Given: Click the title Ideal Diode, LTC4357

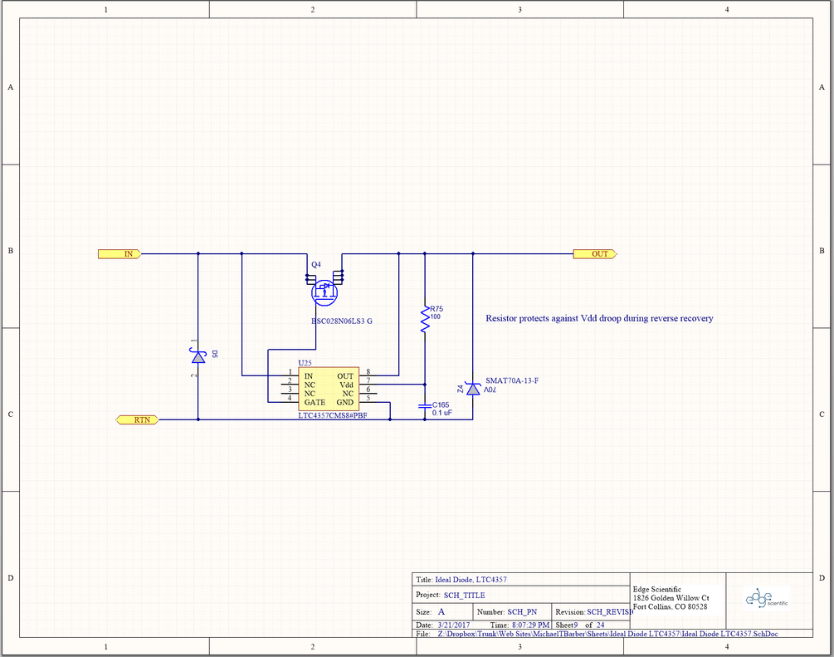Looking at the screenshot, I should [x=471, y=579].
